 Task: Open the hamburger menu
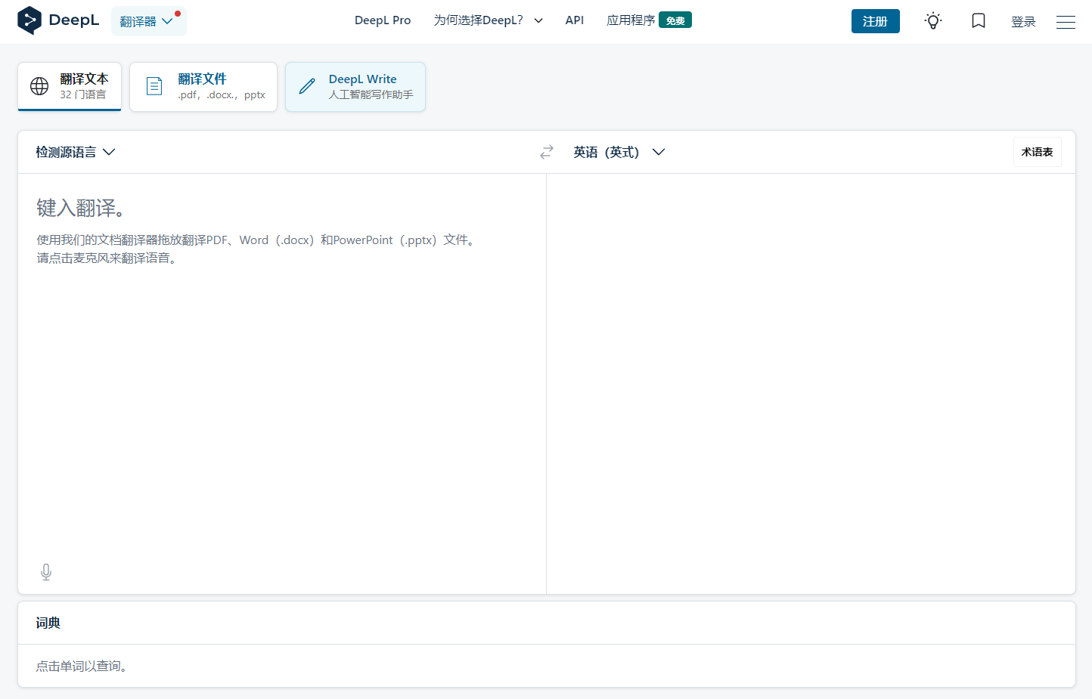[1066, 22]
